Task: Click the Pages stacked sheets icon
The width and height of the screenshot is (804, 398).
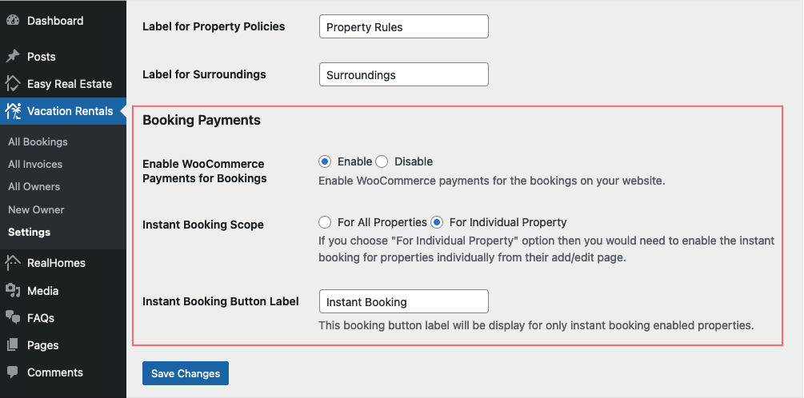Action: 13,345
